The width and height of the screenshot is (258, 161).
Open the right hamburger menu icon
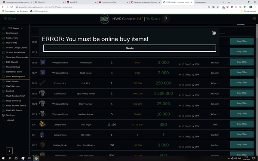[255, 19]
